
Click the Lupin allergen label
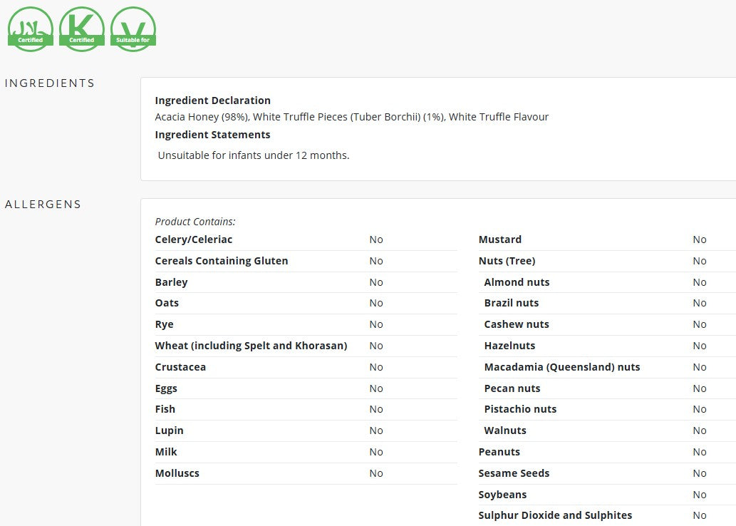[170, 430]
